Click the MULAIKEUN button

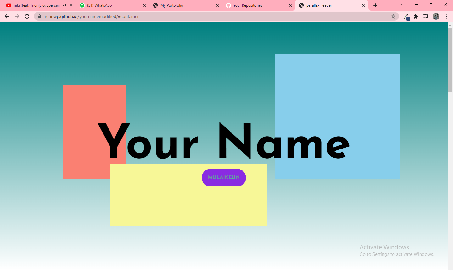click(224, 178)
